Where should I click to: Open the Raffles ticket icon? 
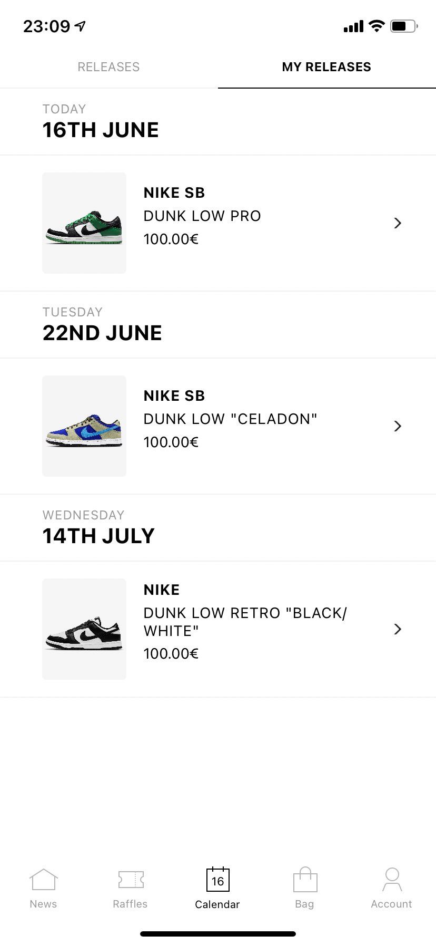131,880
